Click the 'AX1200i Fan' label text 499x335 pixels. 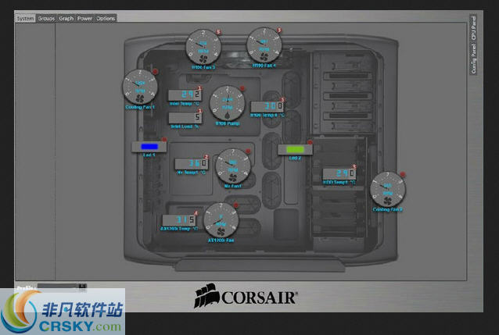tap(221, 241)
